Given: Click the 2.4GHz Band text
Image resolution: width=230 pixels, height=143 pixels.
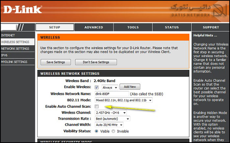Looking at the screenshot, I should point(104,81).
